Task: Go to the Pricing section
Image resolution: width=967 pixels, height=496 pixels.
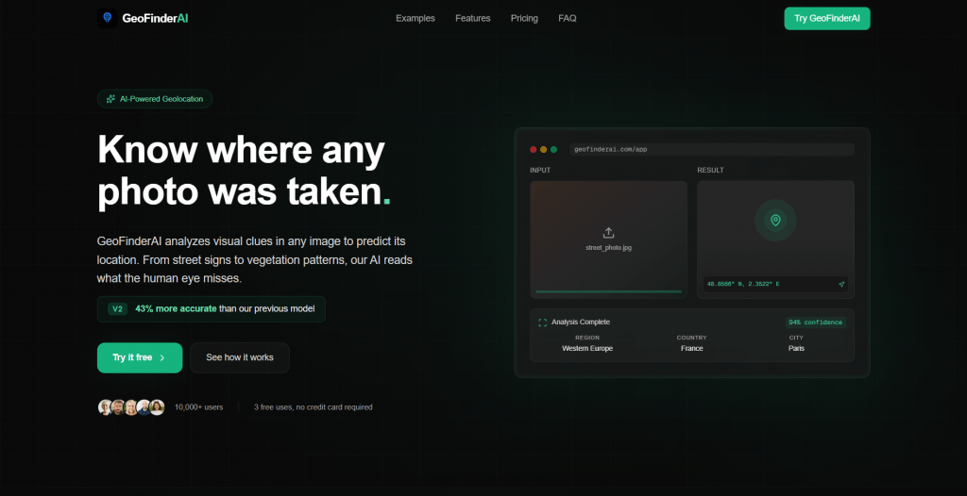Action: [524, 19]
